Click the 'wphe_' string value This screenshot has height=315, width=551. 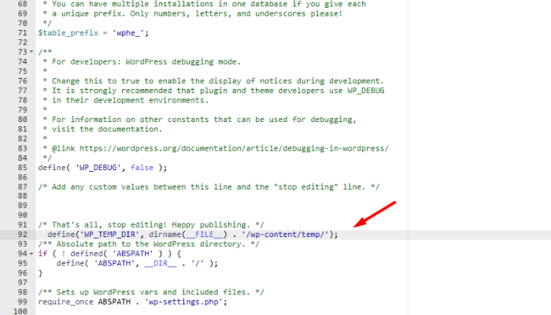click(137, 31)
